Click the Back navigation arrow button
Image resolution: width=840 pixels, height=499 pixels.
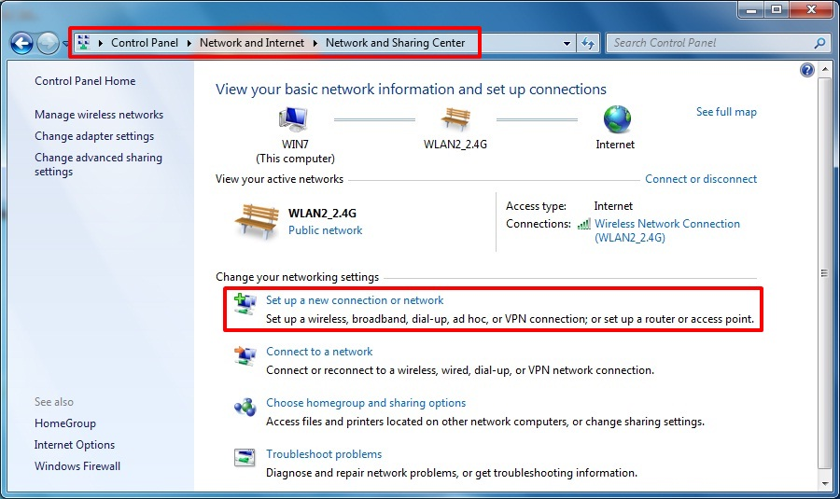point(22,43)
